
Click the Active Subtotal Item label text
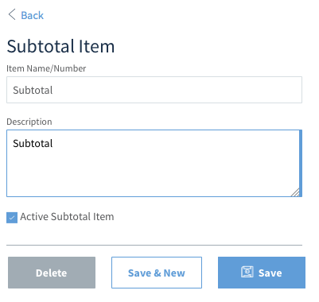click(x=67, y=217)
